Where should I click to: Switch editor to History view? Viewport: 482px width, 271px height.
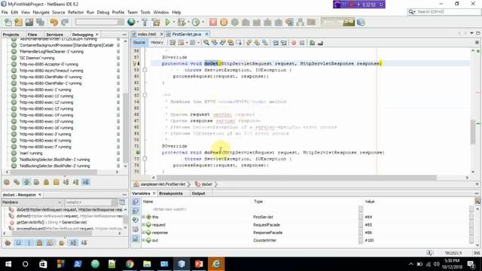click(x=157, y=43)
